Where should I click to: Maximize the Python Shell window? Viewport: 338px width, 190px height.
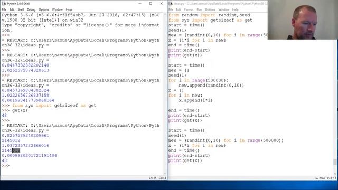[151, 4]
